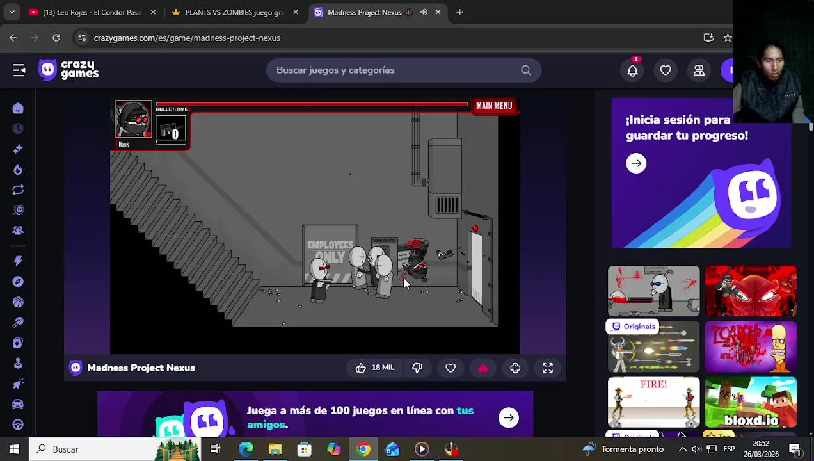
Task: Launch Microsoft Edge from the taskbar
Action: point(246,449)
